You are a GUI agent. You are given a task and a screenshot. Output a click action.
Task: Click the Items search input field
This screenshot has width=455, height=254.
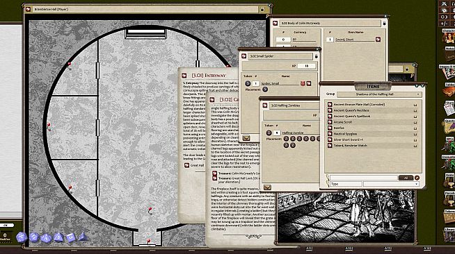[364, 178]
